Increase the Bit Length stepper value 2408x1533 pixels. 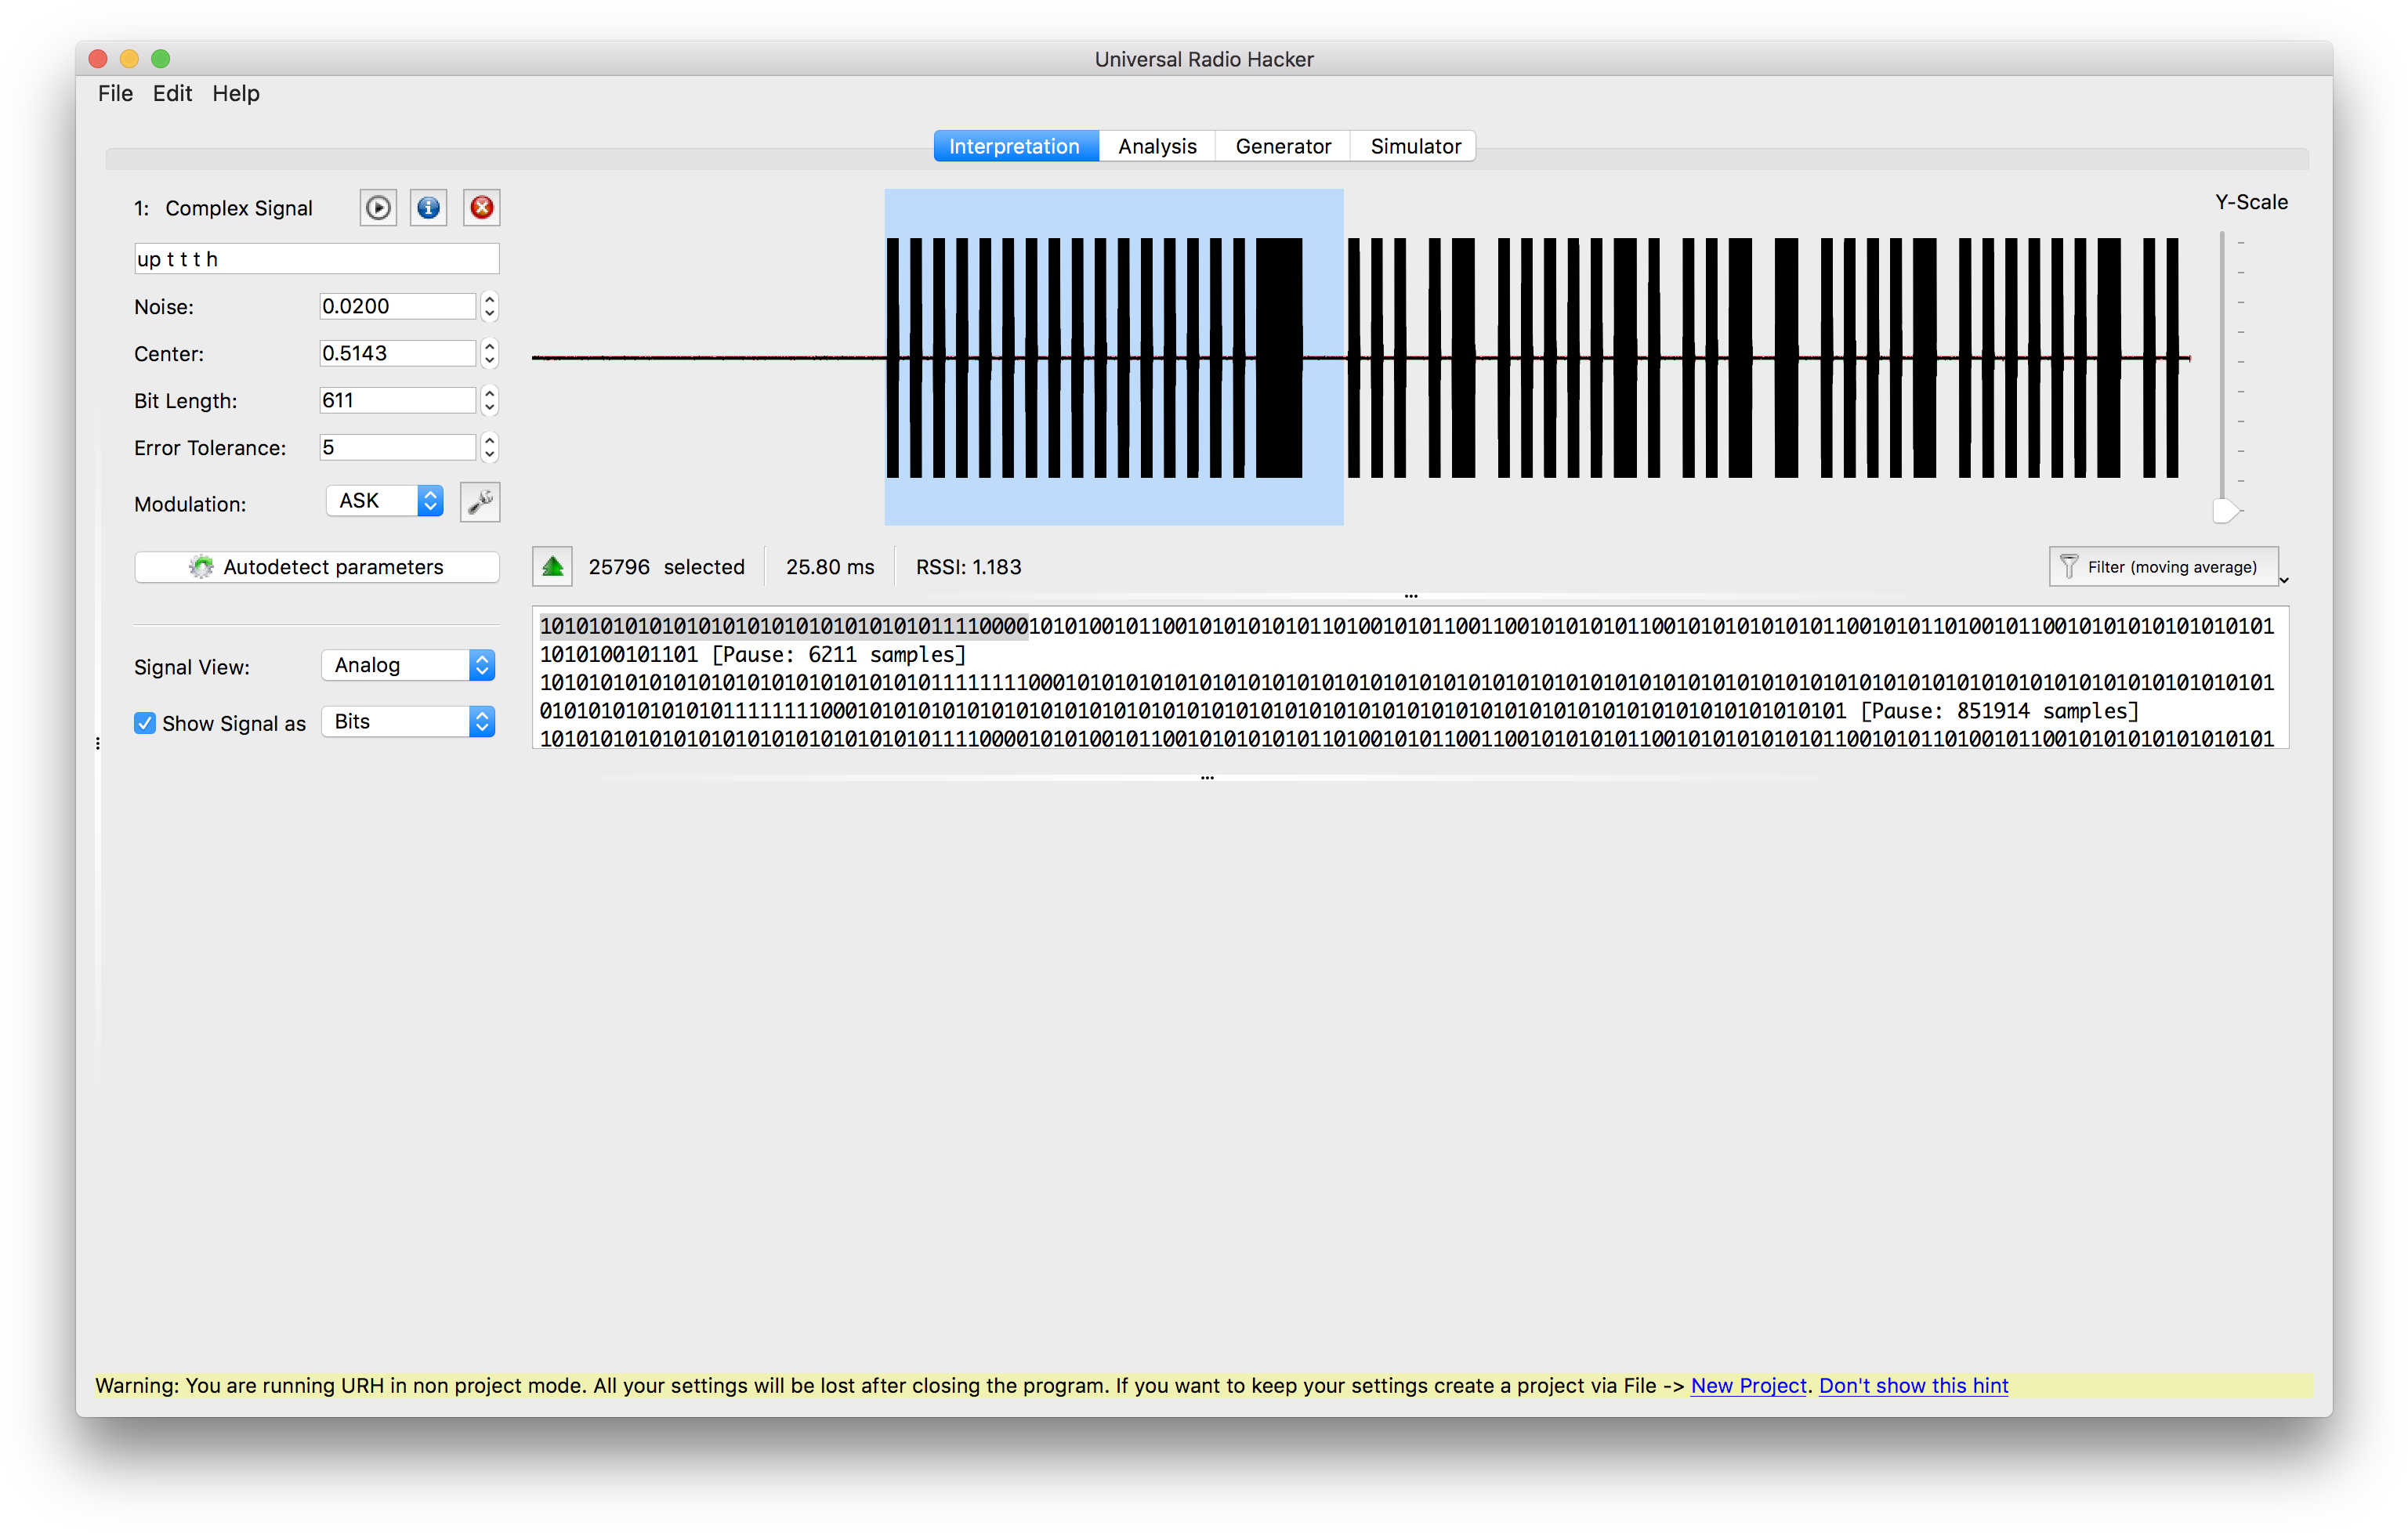pos(489,392)
